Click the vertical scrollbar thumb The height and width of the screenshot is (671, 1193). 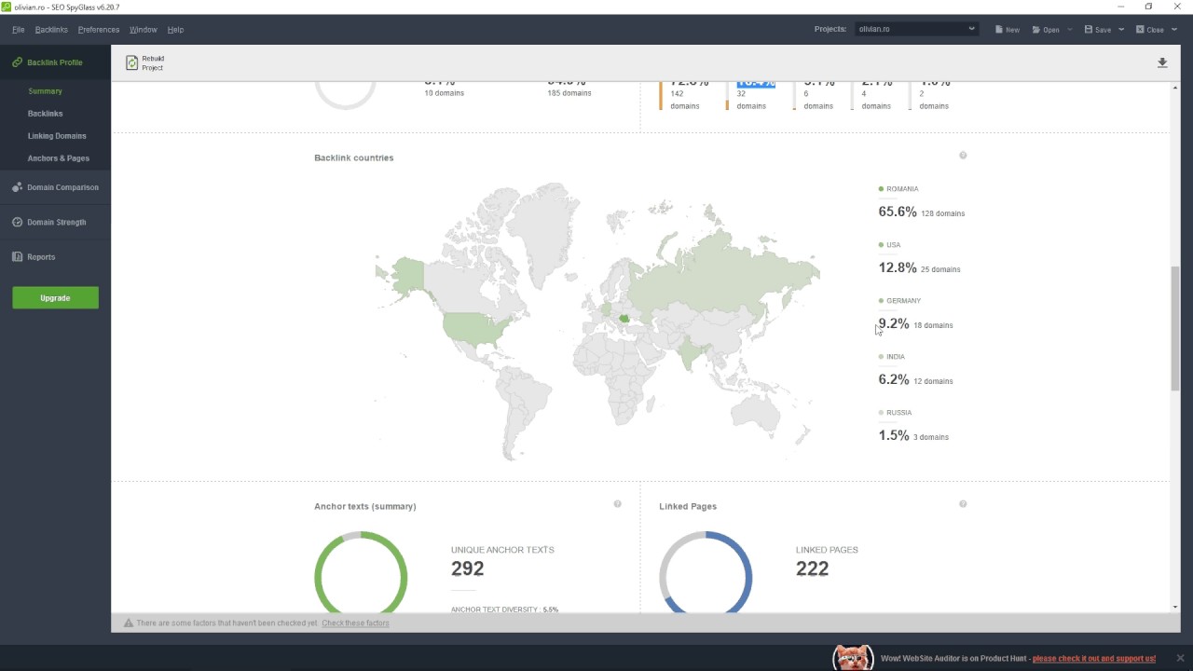coord(1174,328)
